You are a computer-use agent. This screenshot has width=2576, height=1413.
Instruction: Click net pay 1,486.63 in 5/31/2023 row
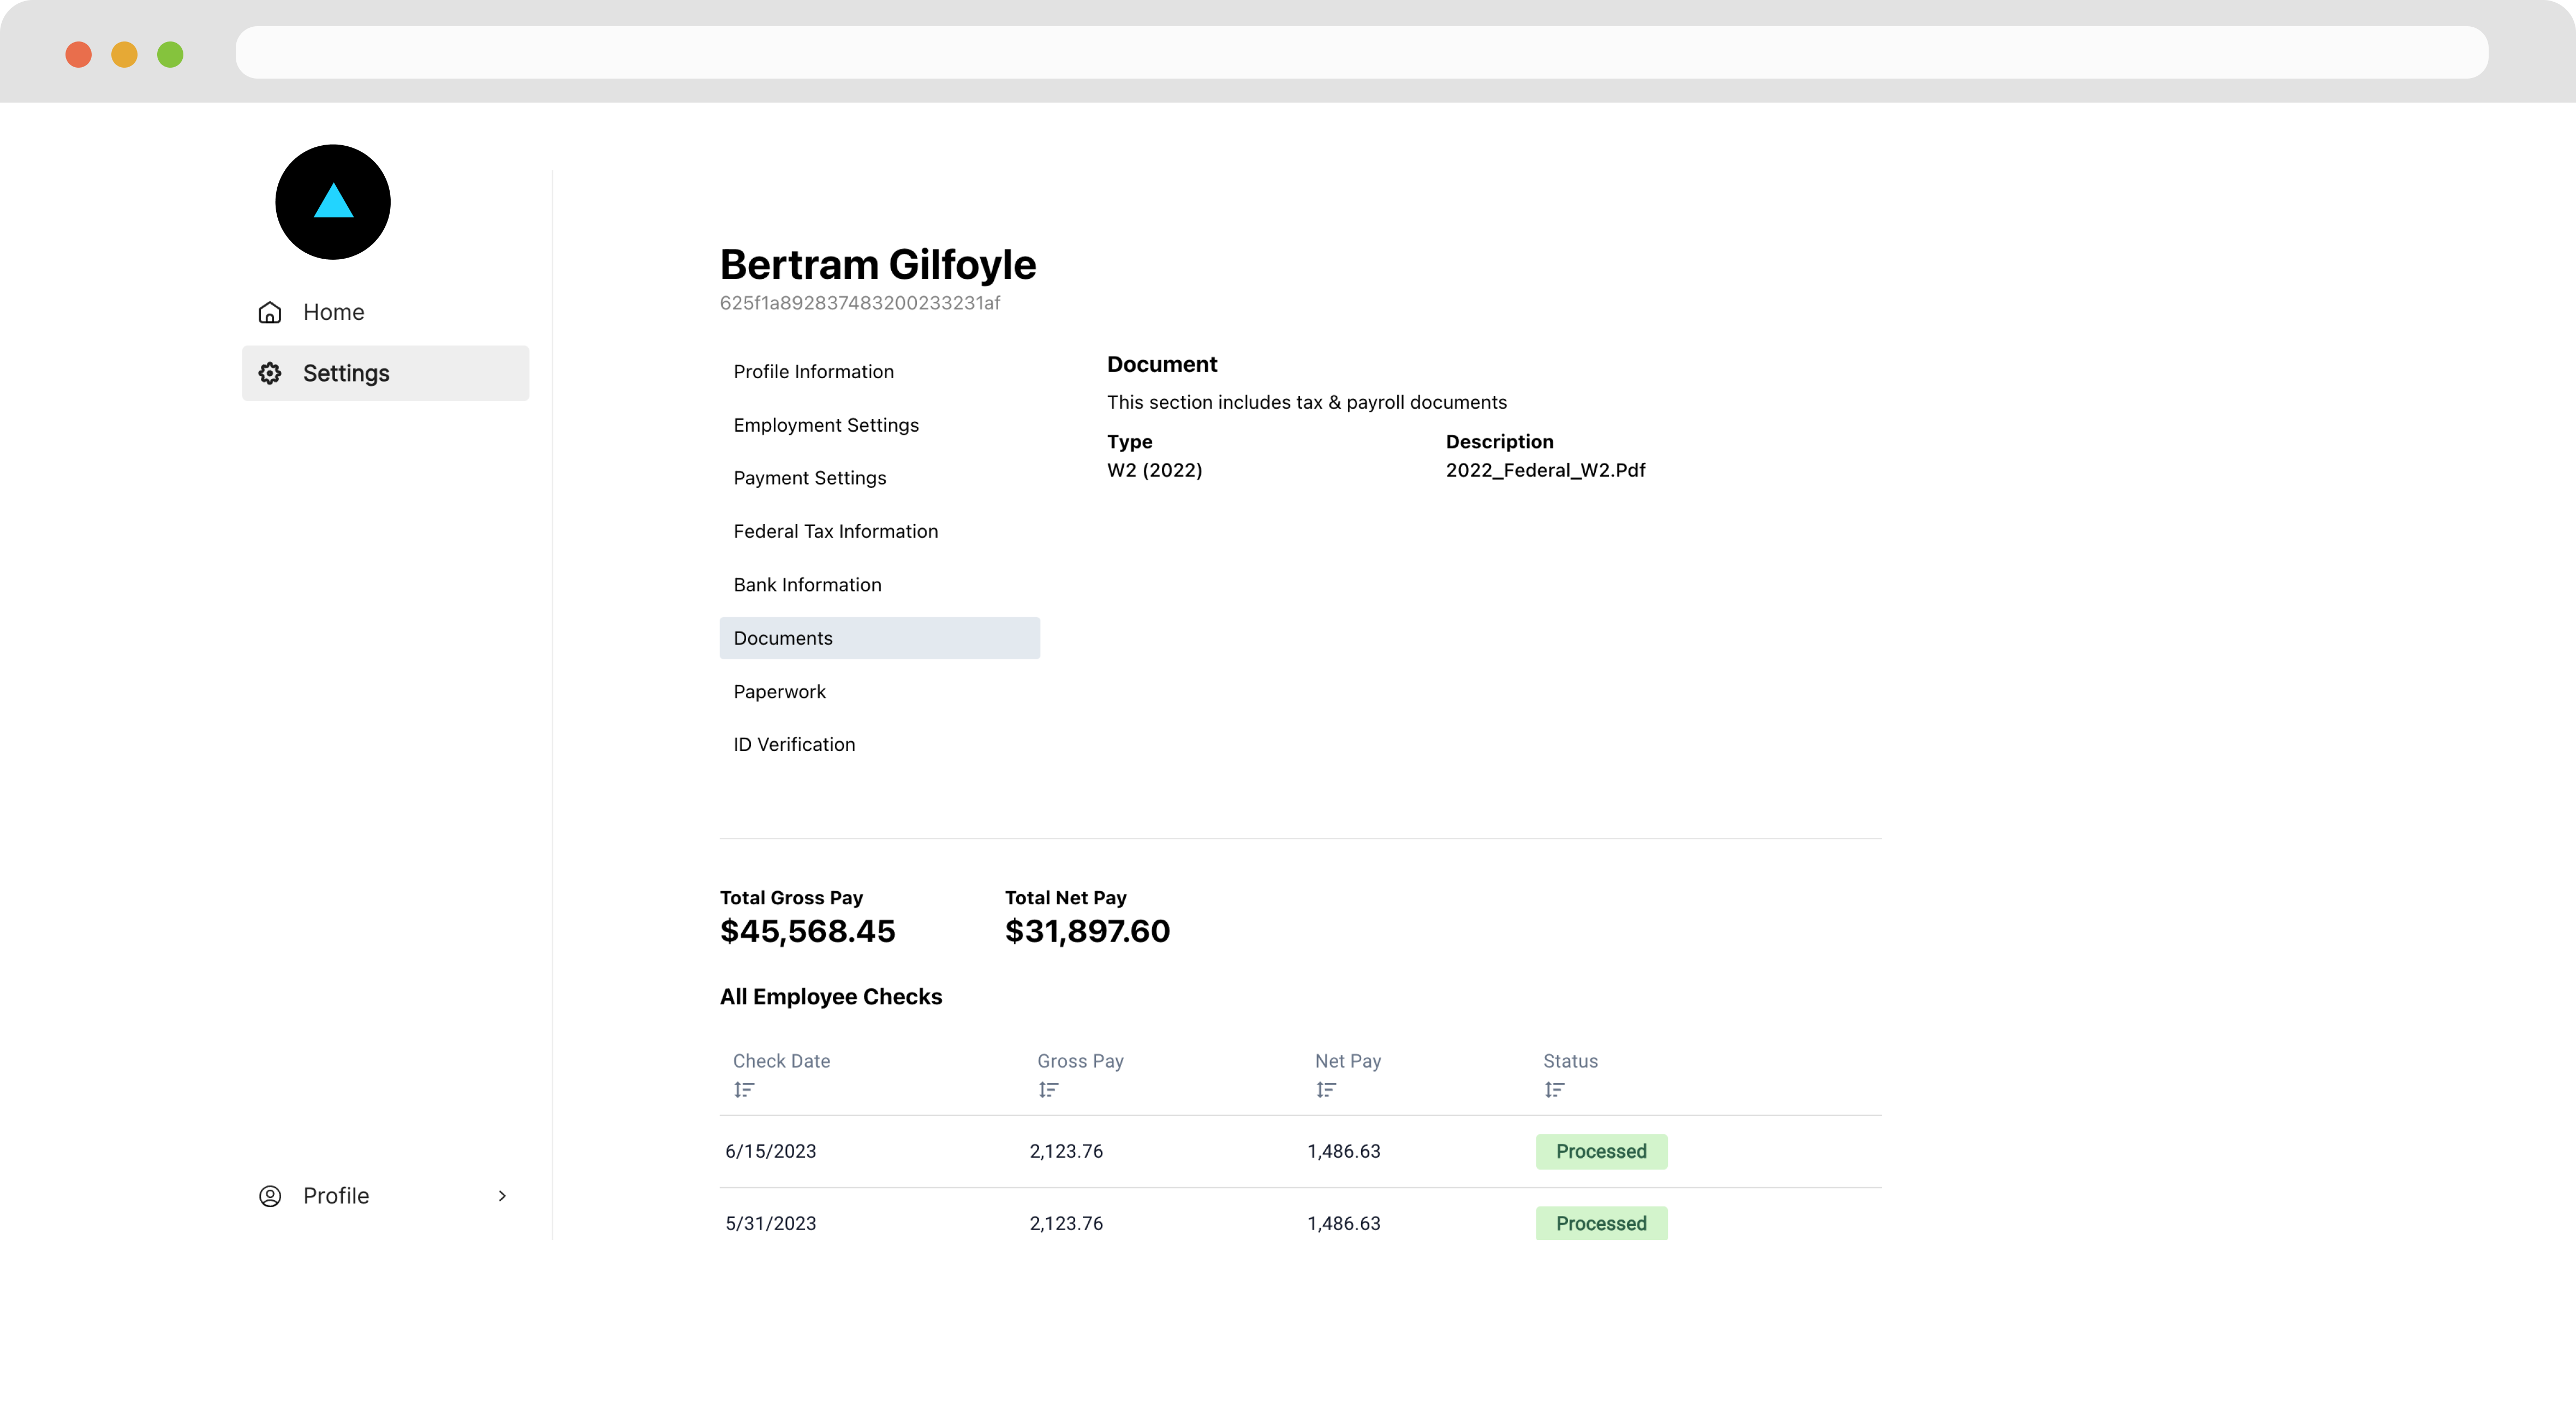1343,1224
